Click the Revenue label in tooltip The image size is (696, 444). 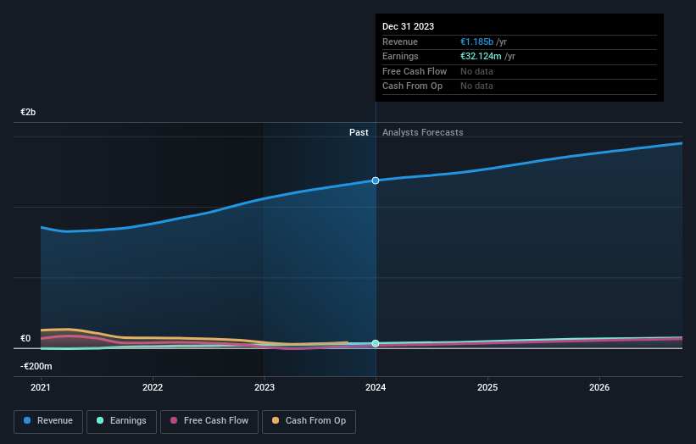click(x=400, y=42)
